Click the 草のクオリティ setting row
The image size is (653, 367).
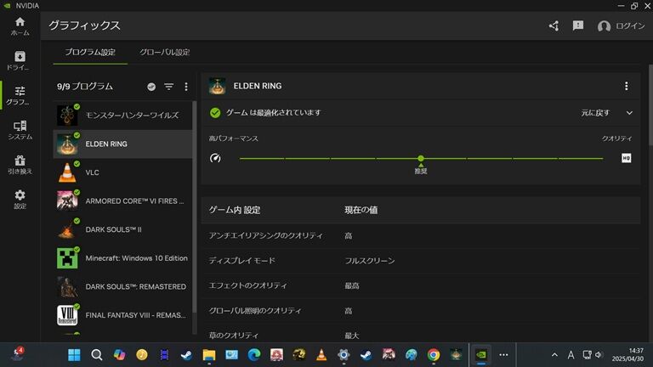click(421, 335)
